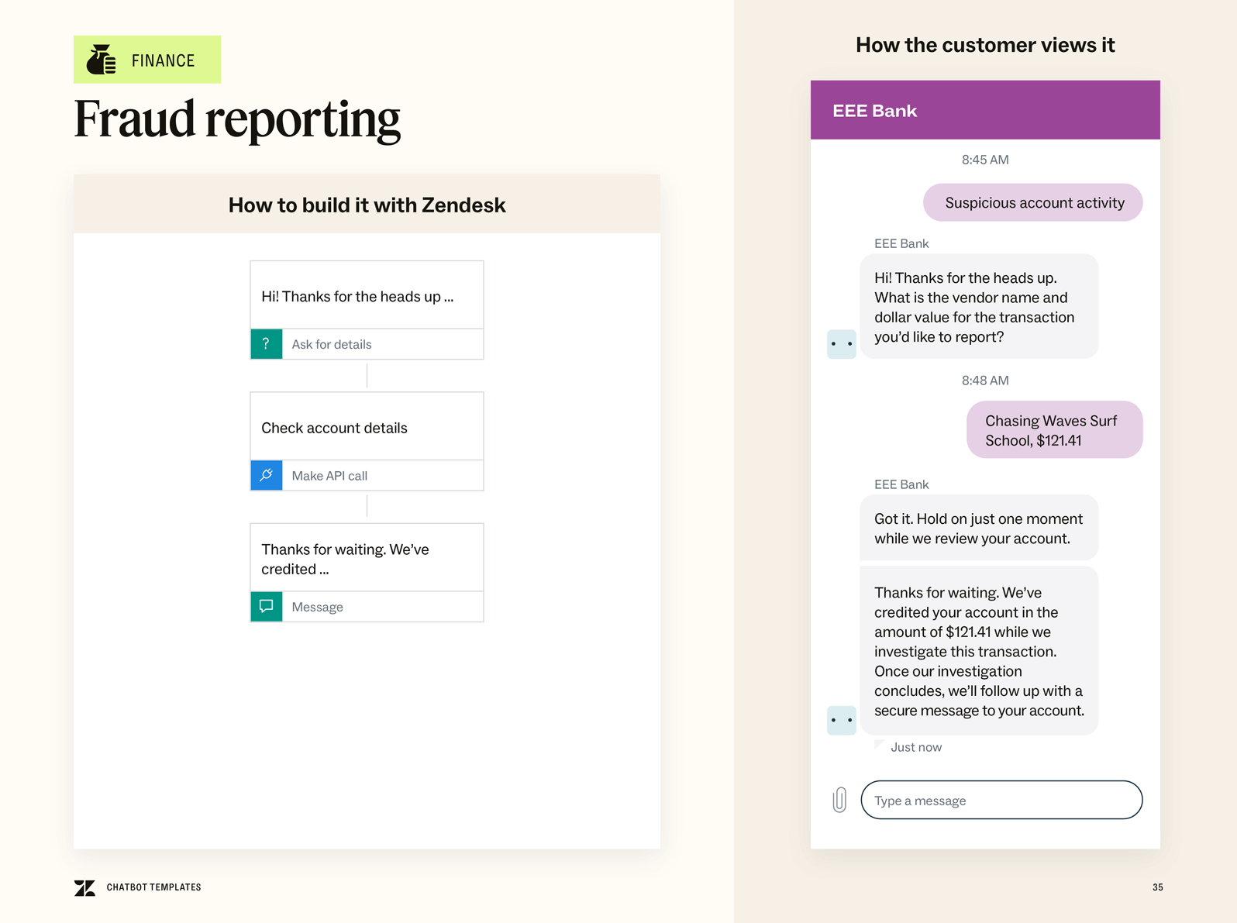Click the 'Suspicious account activity' chat bubble
This screenshot has height=923, width=1237.
pyautogui.click(x=1033, y=202)
